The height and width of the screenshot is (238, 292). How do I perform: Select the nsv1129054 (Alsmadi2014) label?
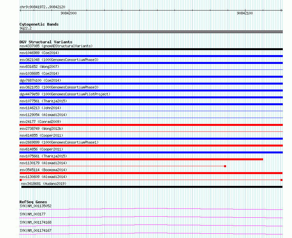(43, 115)
